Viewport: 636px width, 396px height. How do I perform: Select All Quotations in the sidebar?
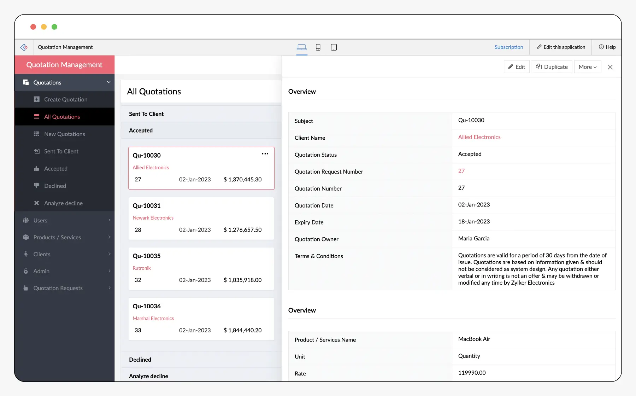coord(62,117)
